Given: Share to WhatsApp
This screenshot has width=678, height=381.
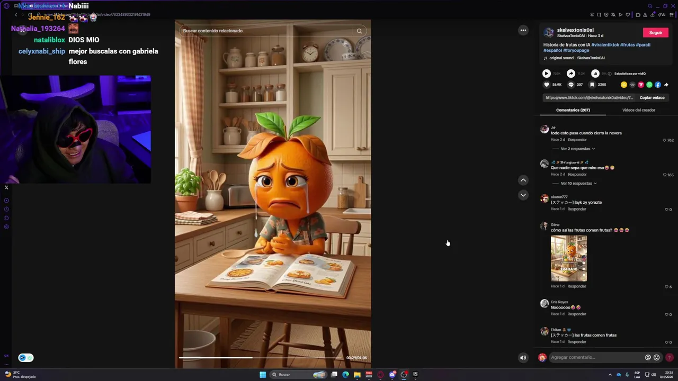Looking at the screenshot, I should click(649, 85).
